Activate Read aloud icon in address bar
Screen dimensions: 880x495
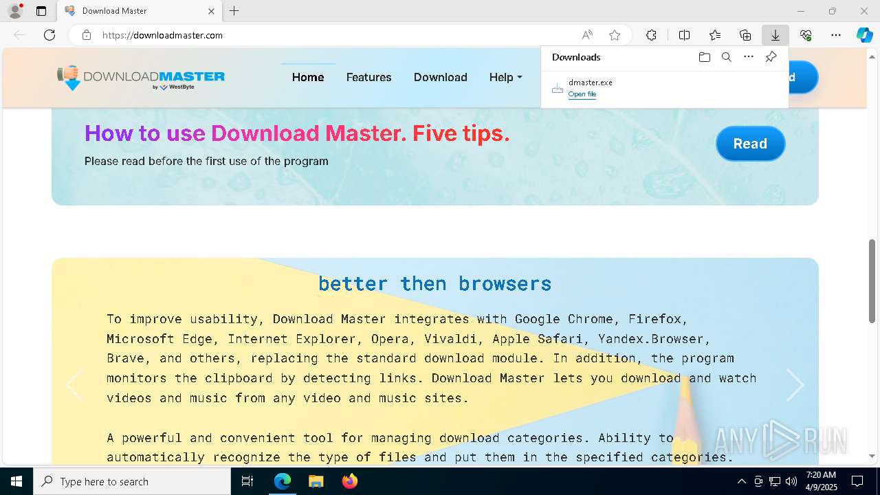[x=587, y=35]
